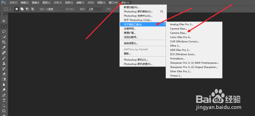This screenshot has width=255, height=116.
Task: Select the Brush tool
Action: (x=4, y=58)
